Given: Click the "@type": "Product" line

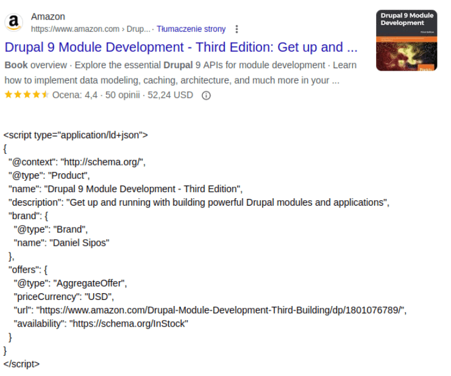Looking at the screenshot, I should [49, 175].
